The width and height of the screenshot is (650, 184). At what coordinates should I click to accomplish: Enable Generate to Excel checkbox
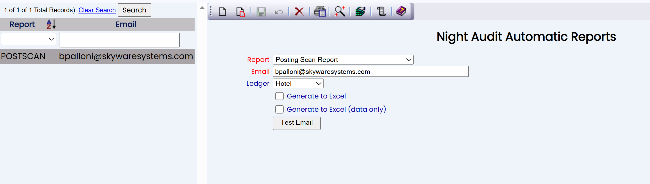point(279,96)
